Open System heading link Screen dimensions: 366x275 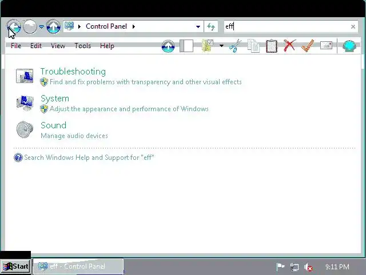(55, 99)
